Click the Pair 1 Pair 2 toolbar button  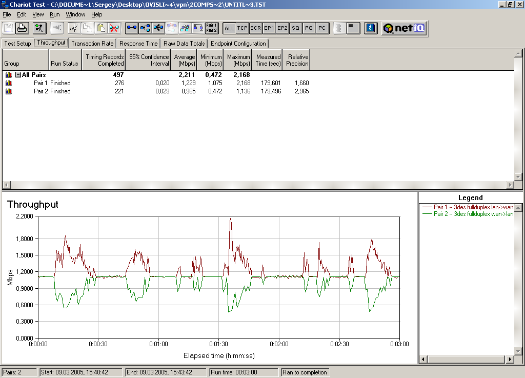211,28
